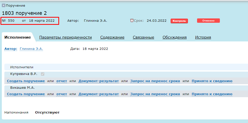Click header date 18 марта 2022 after от
This screenshot has height=123, width=248.
click(42, 21)
